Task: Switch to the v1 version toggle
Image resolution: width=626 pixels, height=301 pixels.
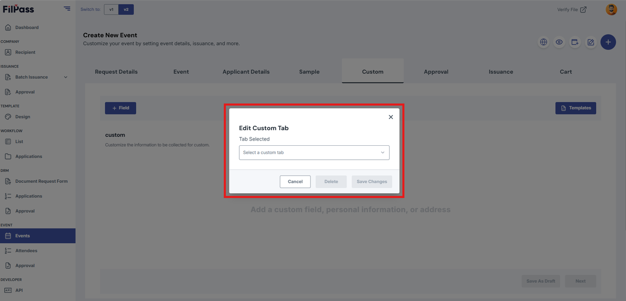Action: pyautogui.click(x=111, y=9)
